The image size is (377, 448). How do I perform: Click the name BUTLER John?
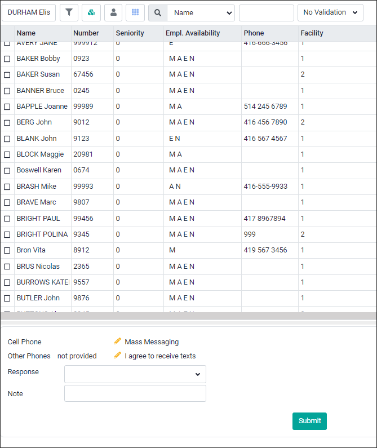coord(38,298)
